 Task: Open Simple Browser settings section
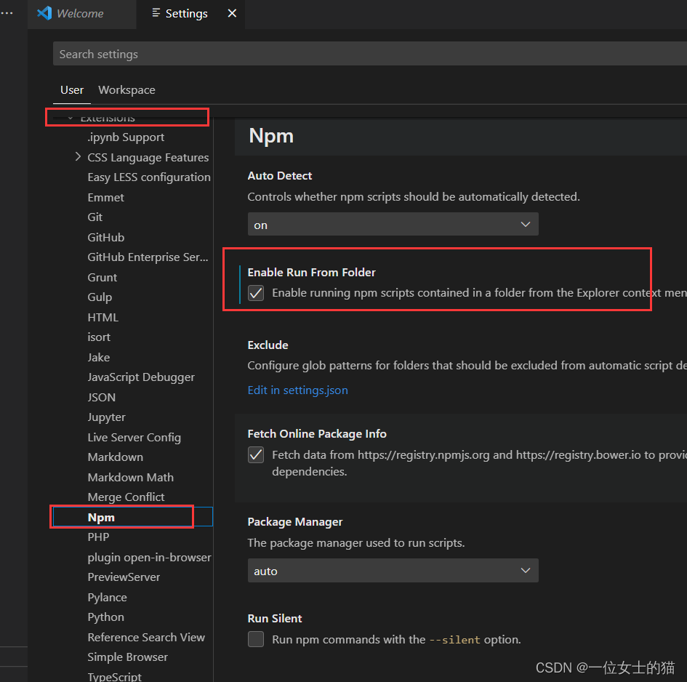tap(127, 657)
